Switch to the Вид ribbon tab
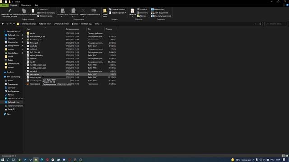Image resolution: width=289 pixels, height=162 pixels. 36,5
